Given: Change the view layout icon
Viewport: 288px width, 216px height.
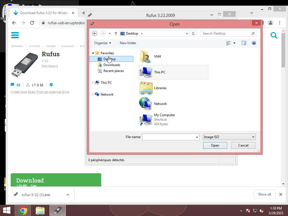Looking at the screenshot, I should coord(228,43).
